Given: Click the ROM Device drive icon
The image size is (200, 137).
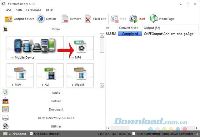Looking at the screenshot, I should click(x=5, y=118).
